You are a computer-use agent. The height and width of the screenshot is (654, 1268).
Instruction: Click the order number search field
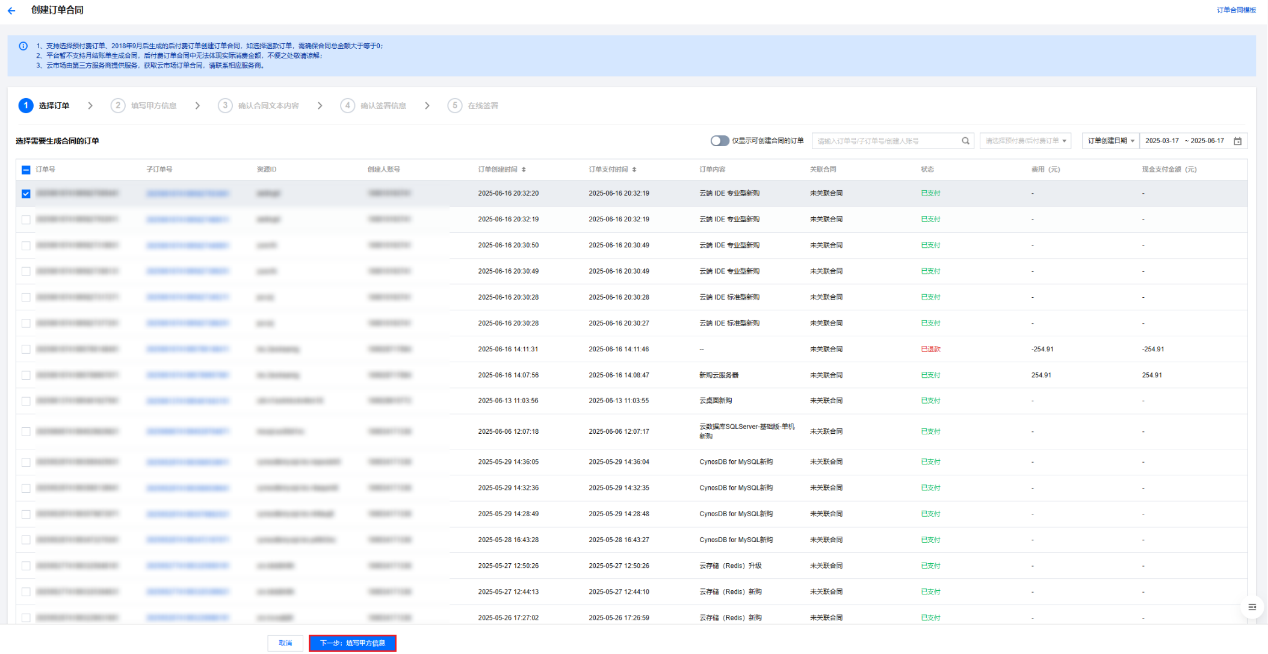[885, 141]
